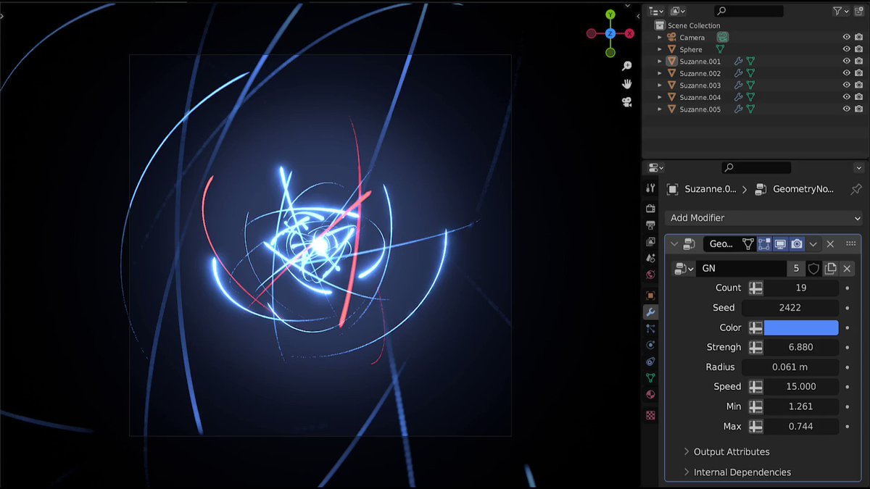Click the blue Color swatch

[x=801, y=327]
